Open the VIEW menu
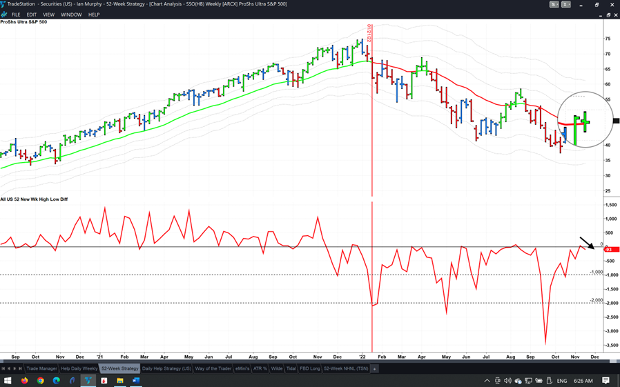Viewport: 620px width, 387px height. tap(48, 14)
